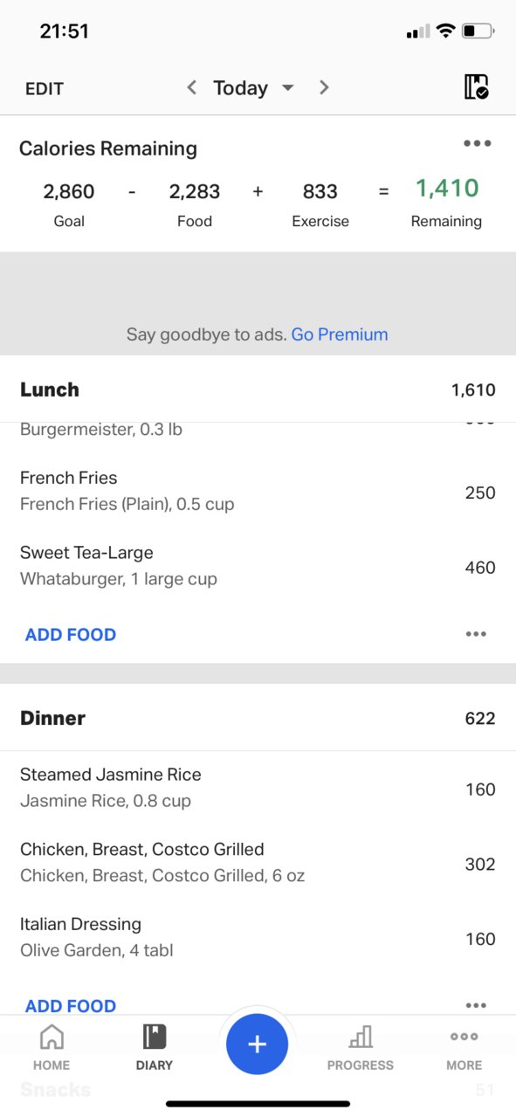Open the Steamed Jasmine Rice entry
516x1117 pixels.
pos(258,788)
